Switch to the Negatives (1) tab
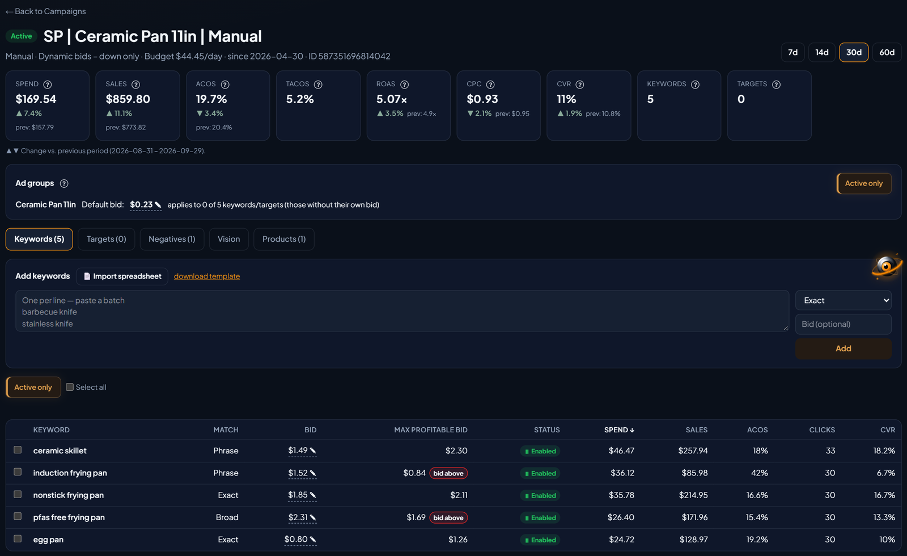907x556 pixels. pyautogui.click(x=172, y=239)
